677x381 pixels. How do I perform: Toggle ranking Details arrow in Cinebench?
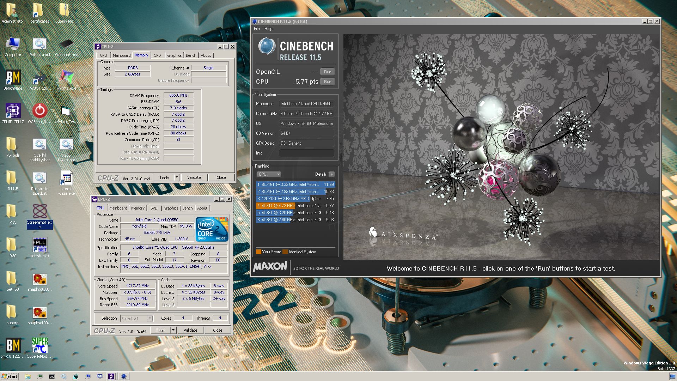click(331, 174)
